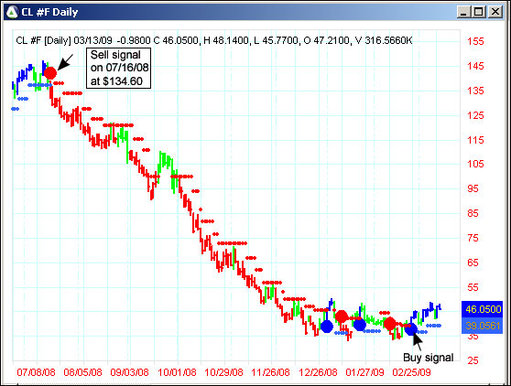The height and width of the screenshot is (386, 511).
Task: Maximize the CL #F Daily window
Action: [x=479, y=12]
